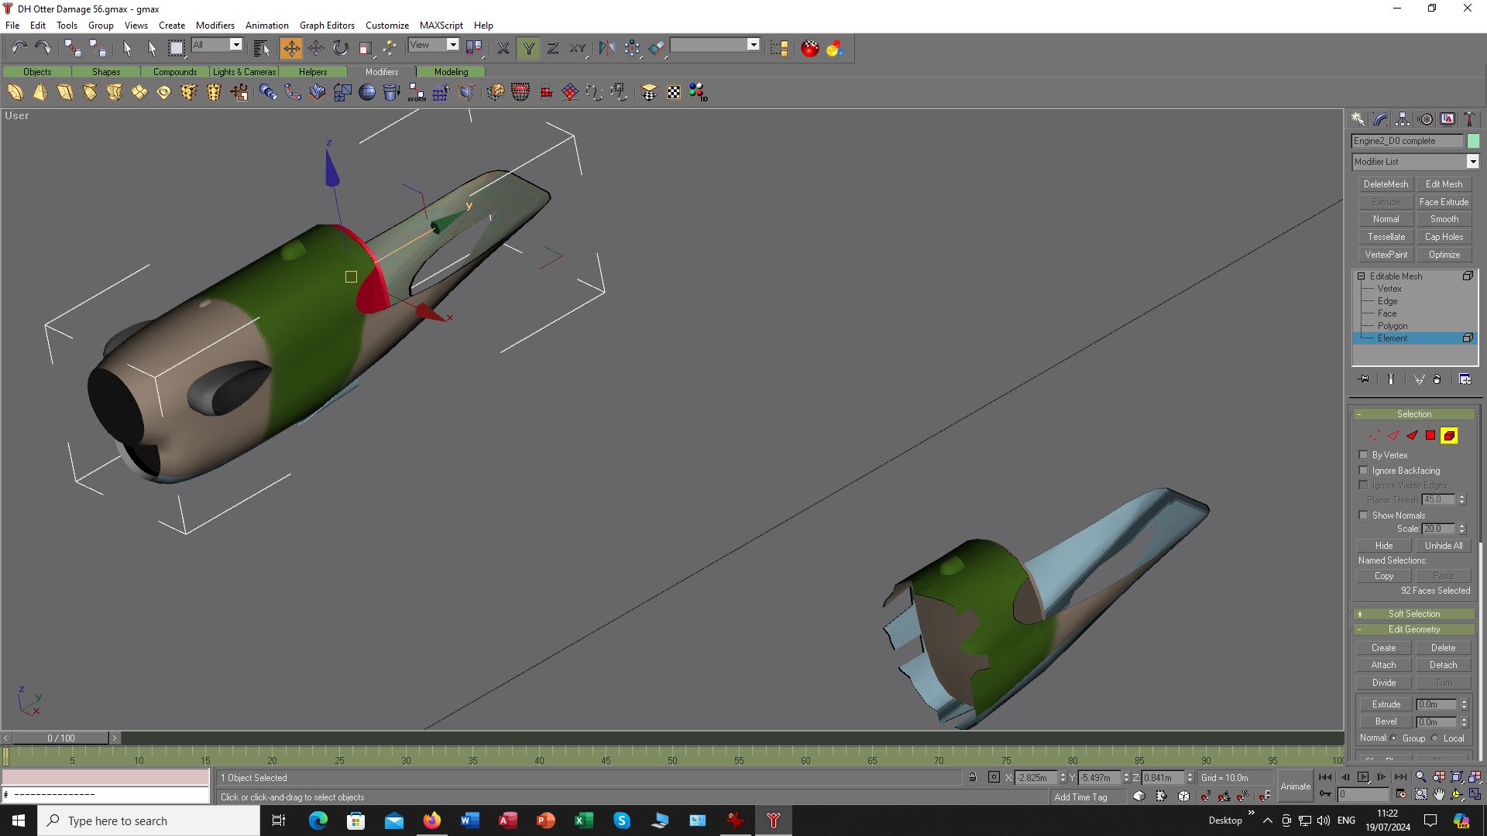This screenshot has width=1487, height=836.
Task: Click the Mirror Selected Objects icon
Action: point(606,48)
